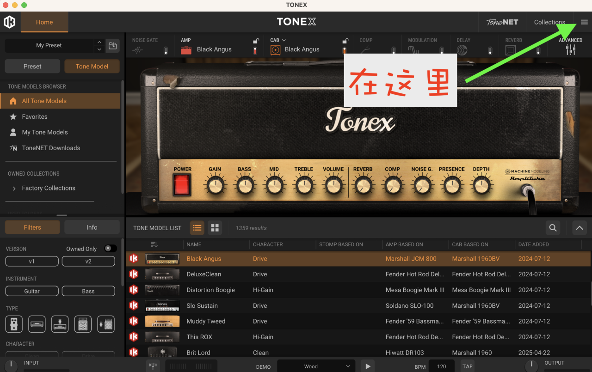Filter by version v2
Screen dimensions: 592x372
(88, 262)
